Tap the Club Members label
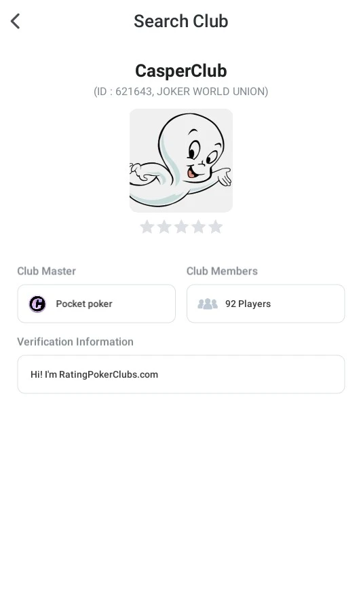The height and width of the screenshot is (591, 361). (x=222, y=271)
